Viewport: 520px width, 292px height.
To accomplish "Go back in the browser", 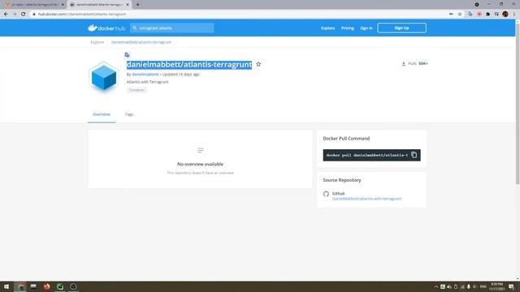I will (x=6, y=15).
